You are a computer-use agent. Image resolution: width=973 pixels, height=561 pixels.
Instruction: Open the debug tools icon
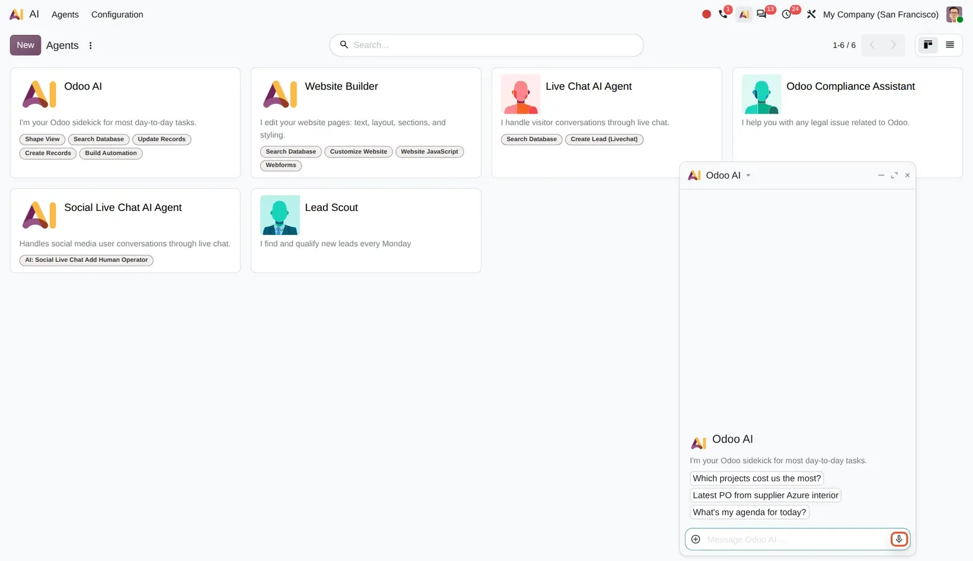811,14
